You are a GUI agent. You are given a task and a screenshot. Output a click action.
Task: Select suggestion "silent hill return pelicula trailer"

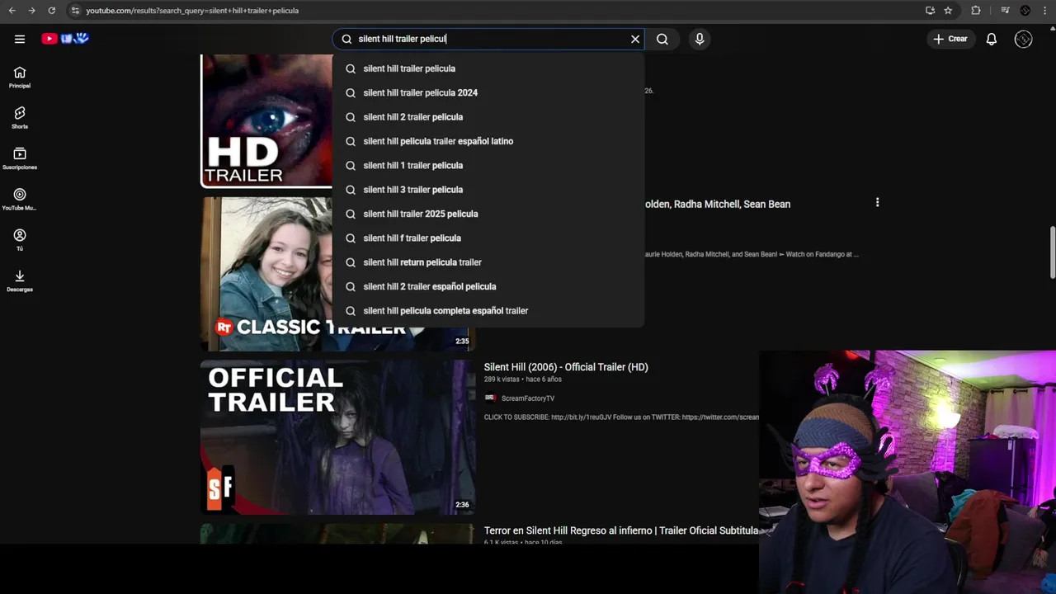[488, 262]
